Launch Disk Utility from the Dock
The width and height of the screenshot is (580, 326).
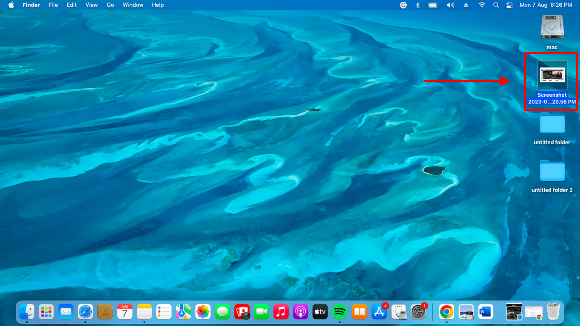399,312
